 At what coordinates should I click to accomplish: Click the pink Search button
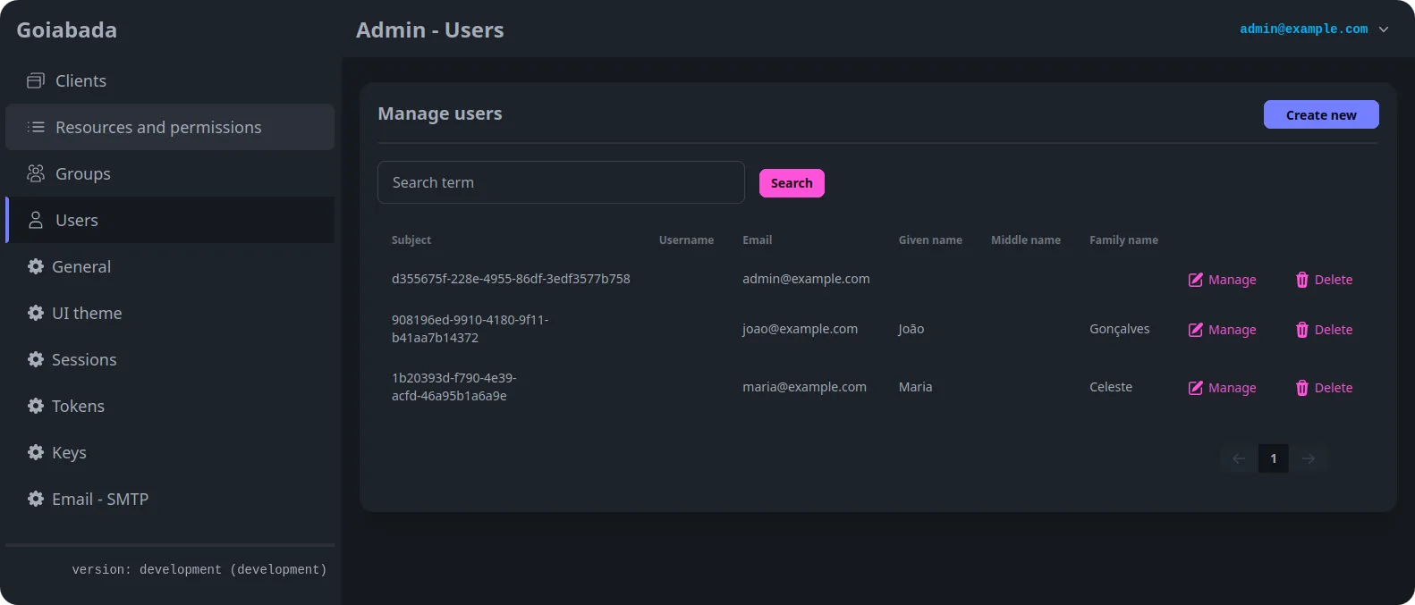point(792,183)
